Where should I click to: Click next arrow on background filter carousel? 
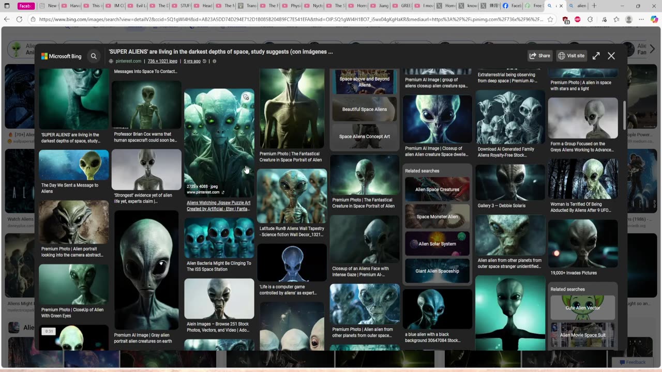652,49
